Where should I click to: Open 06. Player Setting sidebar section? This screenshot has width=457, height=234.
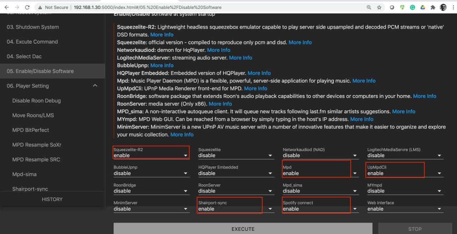click(x=52, y=86)
